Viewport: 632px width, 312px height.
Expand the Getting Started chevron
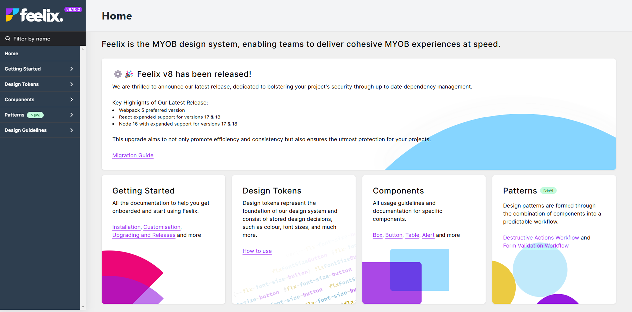[72, 69]
